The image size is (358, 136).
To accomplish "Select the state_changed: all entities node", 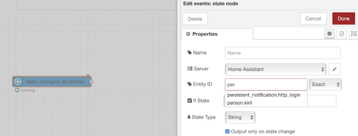I will tap(52, 82).
